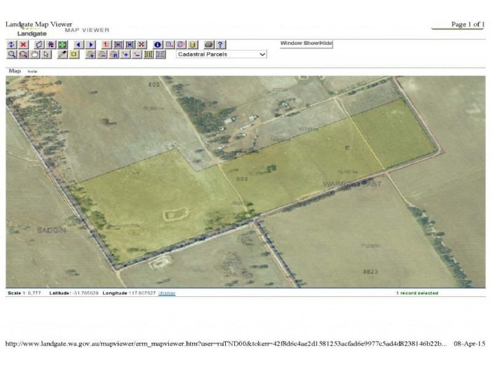Zoom to full extent with the green icon

click(x=63, y=44)
